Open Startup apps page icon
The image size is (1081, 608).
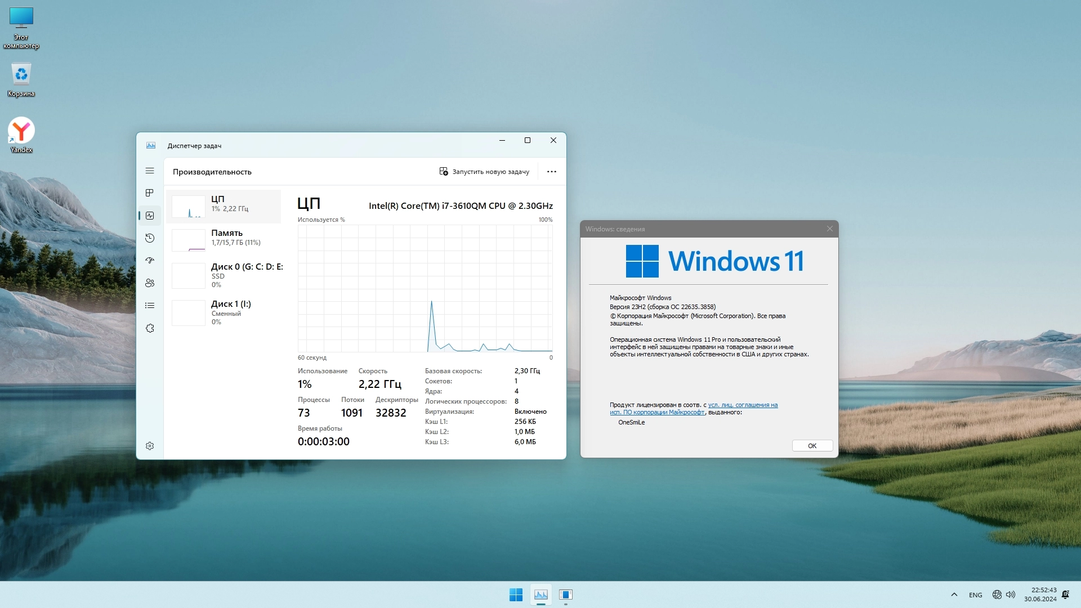click(x=150, y=261)
